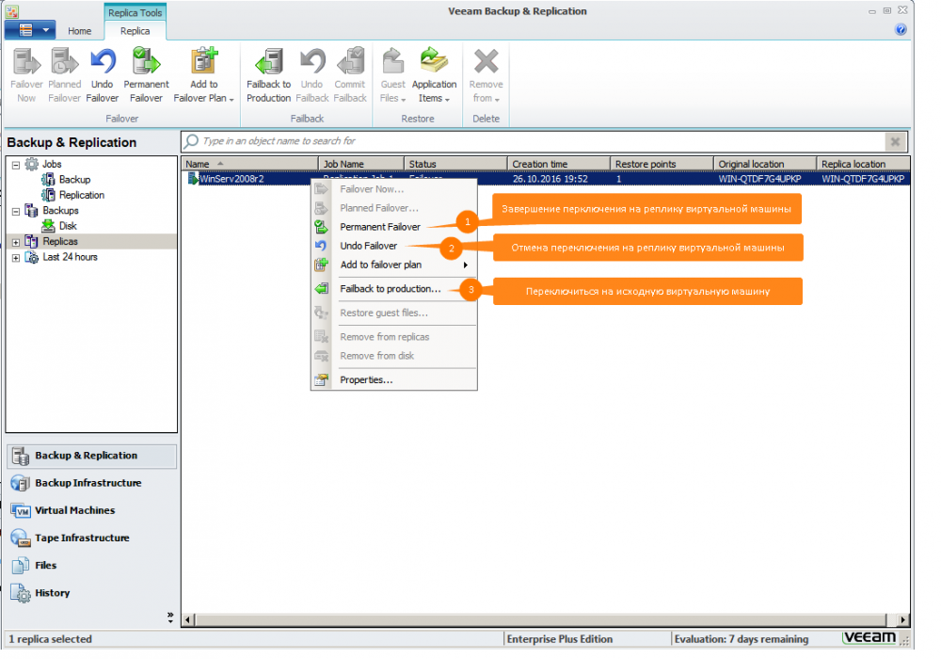Screen dimensions: 941x659
Task: Choose Permanent Failover in context menu
Action: [393, 227]
